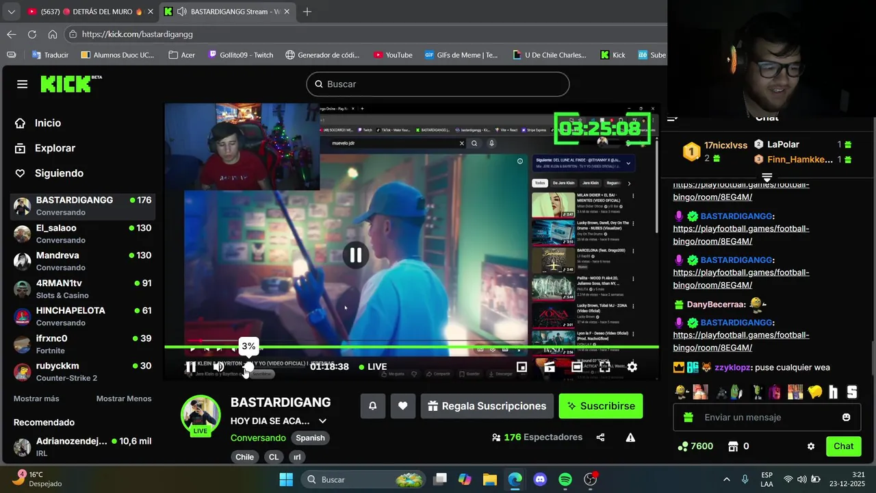Viewport: 876px width, 493px height.
Task: Open Spotify from the taskbar
Action: point(565,479)
